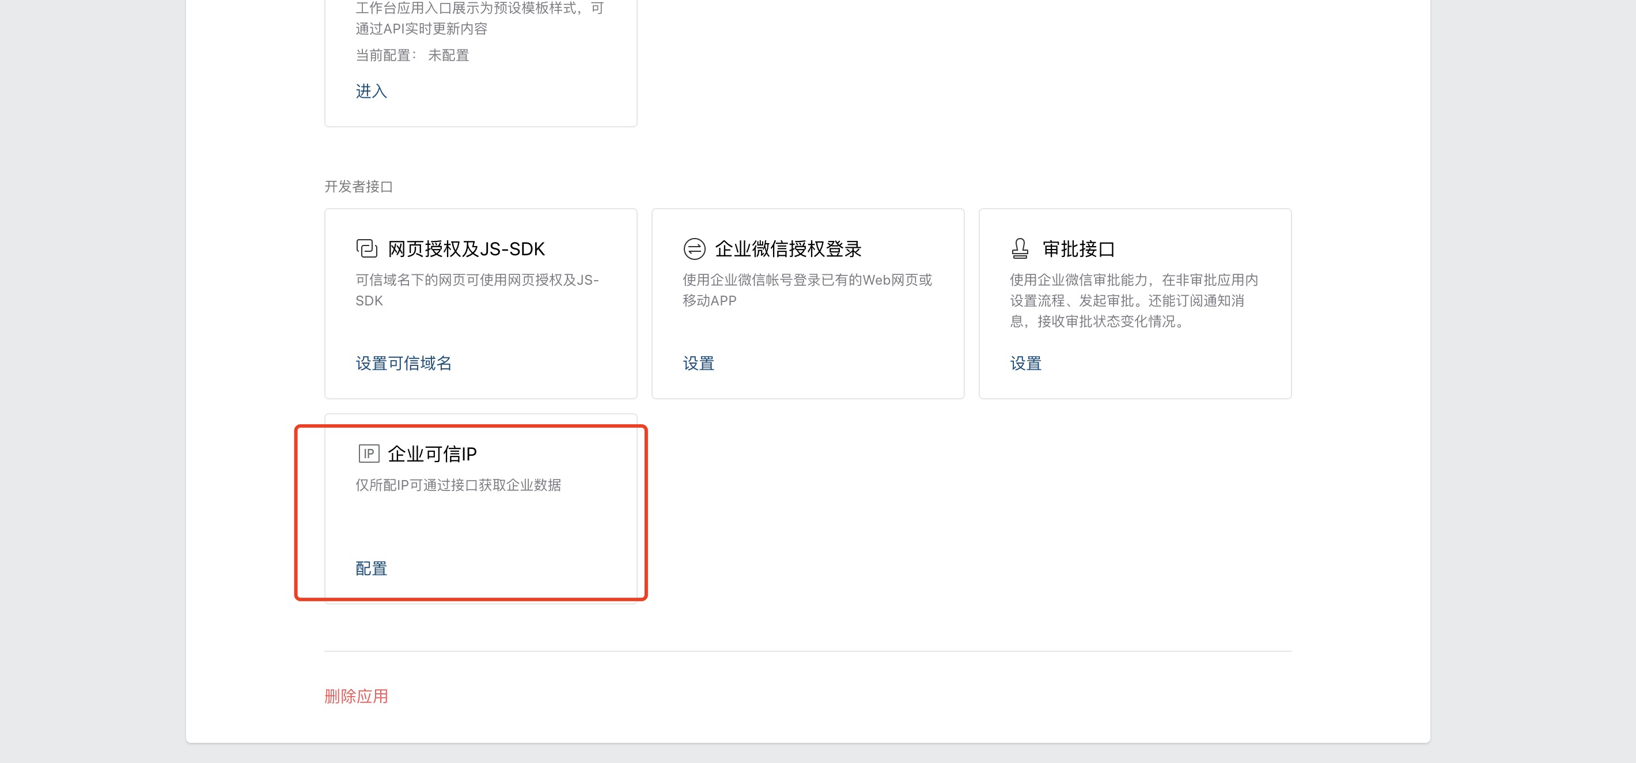The image size is (1636, 763).
Task: Click 配置 in the 企业可信IP card
Action: tap(371, 569)
